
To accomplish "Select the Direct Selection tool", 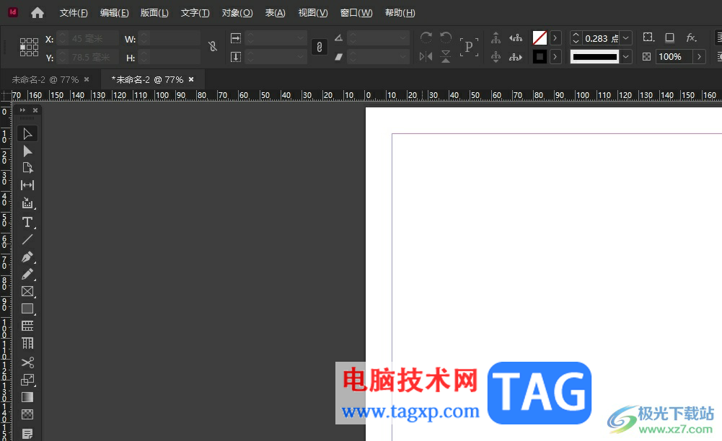I will (27, 151).
